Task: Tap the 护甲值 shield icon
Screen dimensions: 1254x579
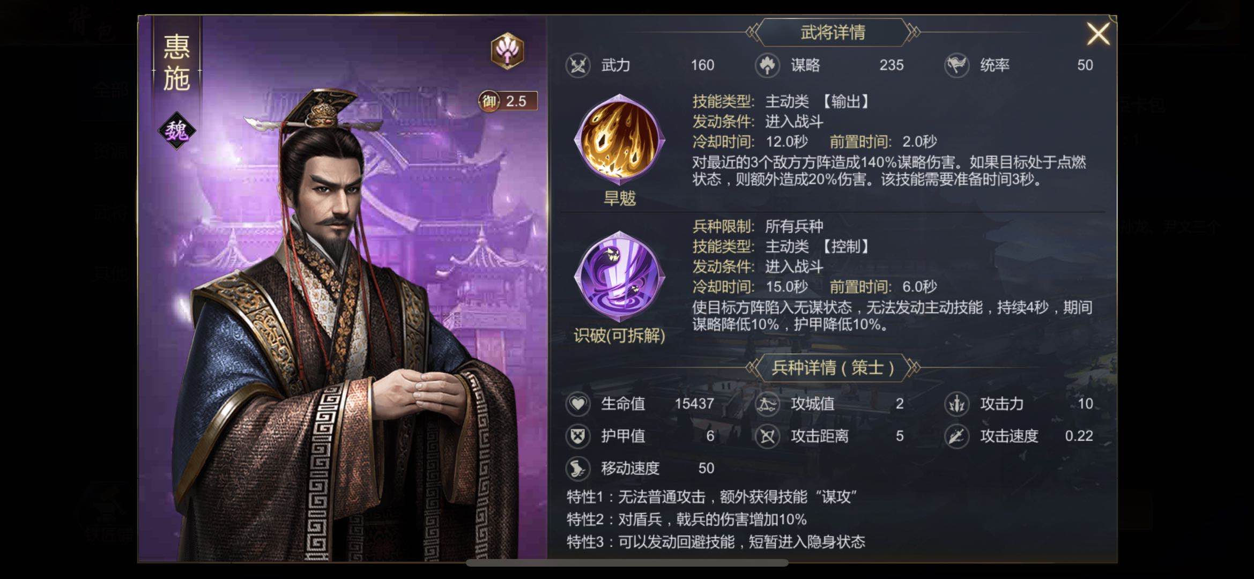Action: (578, 436)
